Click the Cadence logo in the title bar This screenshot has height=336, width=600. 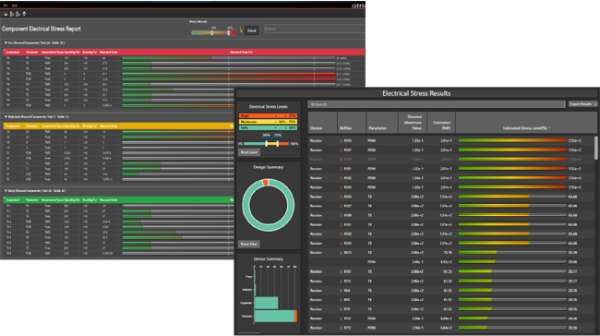pyautogui.click(x=358, y=6)
